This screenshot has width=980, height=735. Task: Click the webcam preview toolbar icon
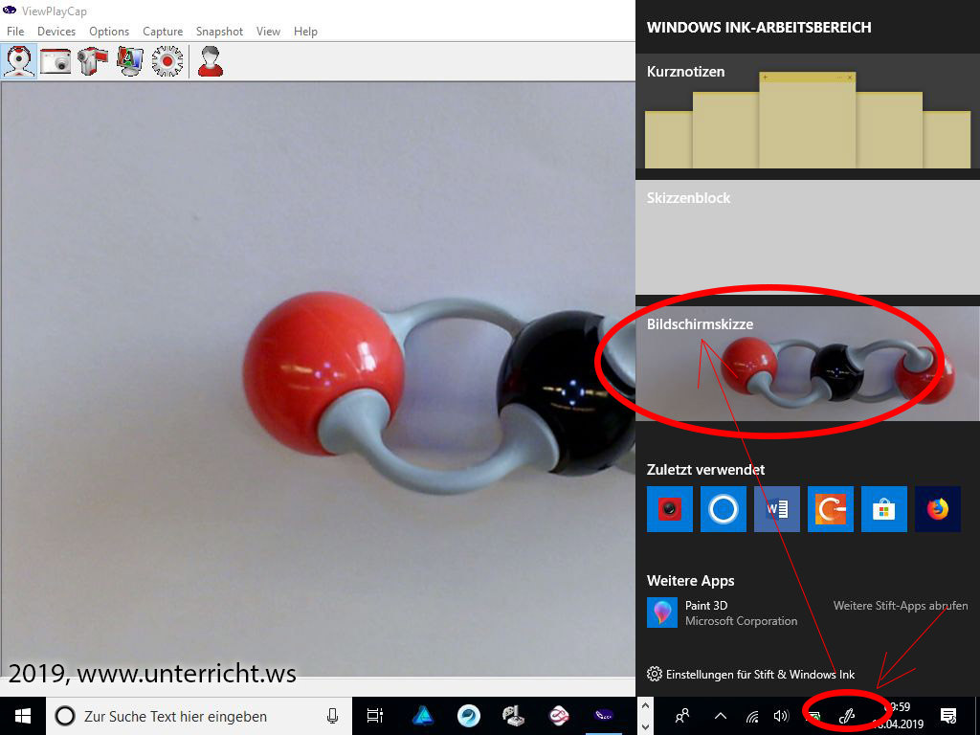click(20, 61)
